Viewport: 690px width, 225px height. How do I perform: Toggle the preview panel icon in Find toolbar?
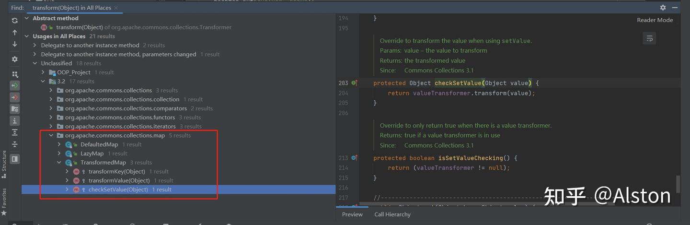click(15, 159)
